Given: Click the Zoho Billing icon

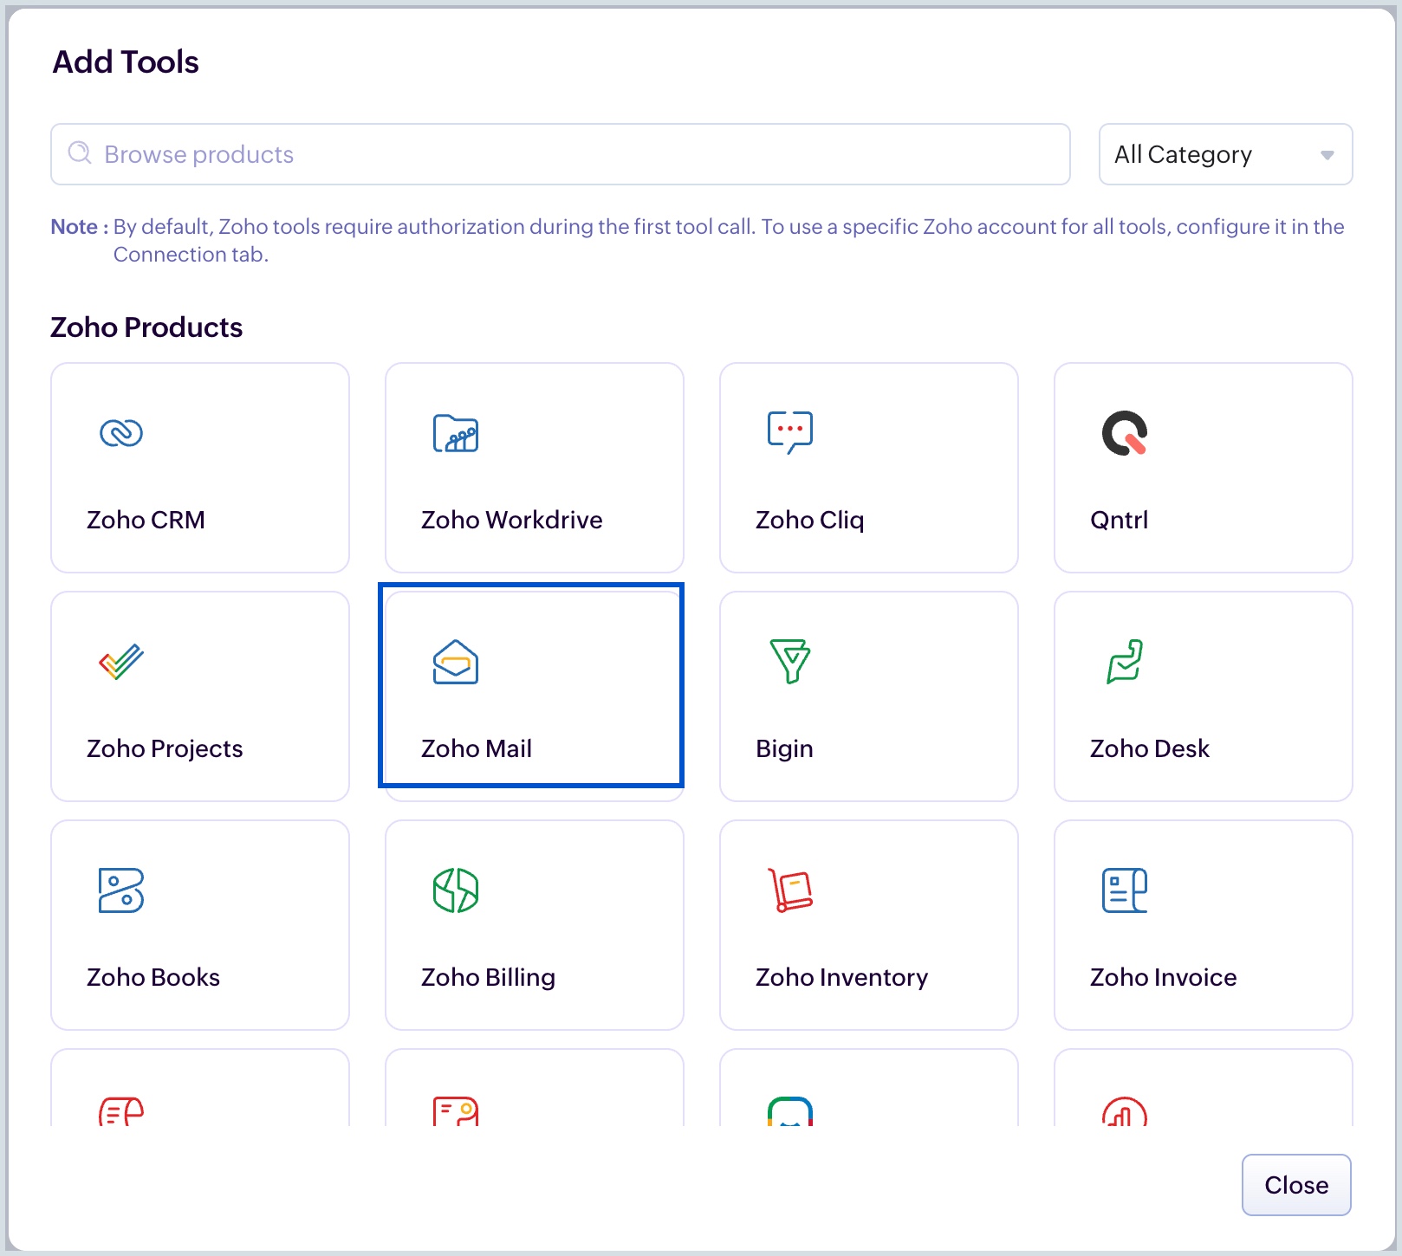Looking at the screenshot, I should click(456, 890).
